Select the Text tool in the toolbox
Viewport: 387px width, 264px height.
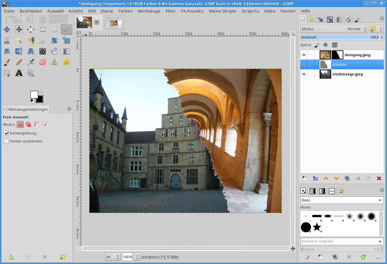click(x=19, y=73)
